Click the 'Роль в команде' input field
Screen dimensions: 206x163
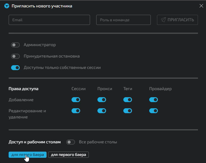point(123,20)
